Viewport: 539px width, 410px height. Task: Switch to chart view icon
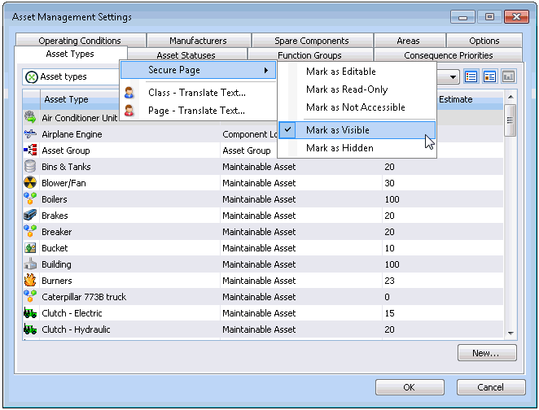508,76
